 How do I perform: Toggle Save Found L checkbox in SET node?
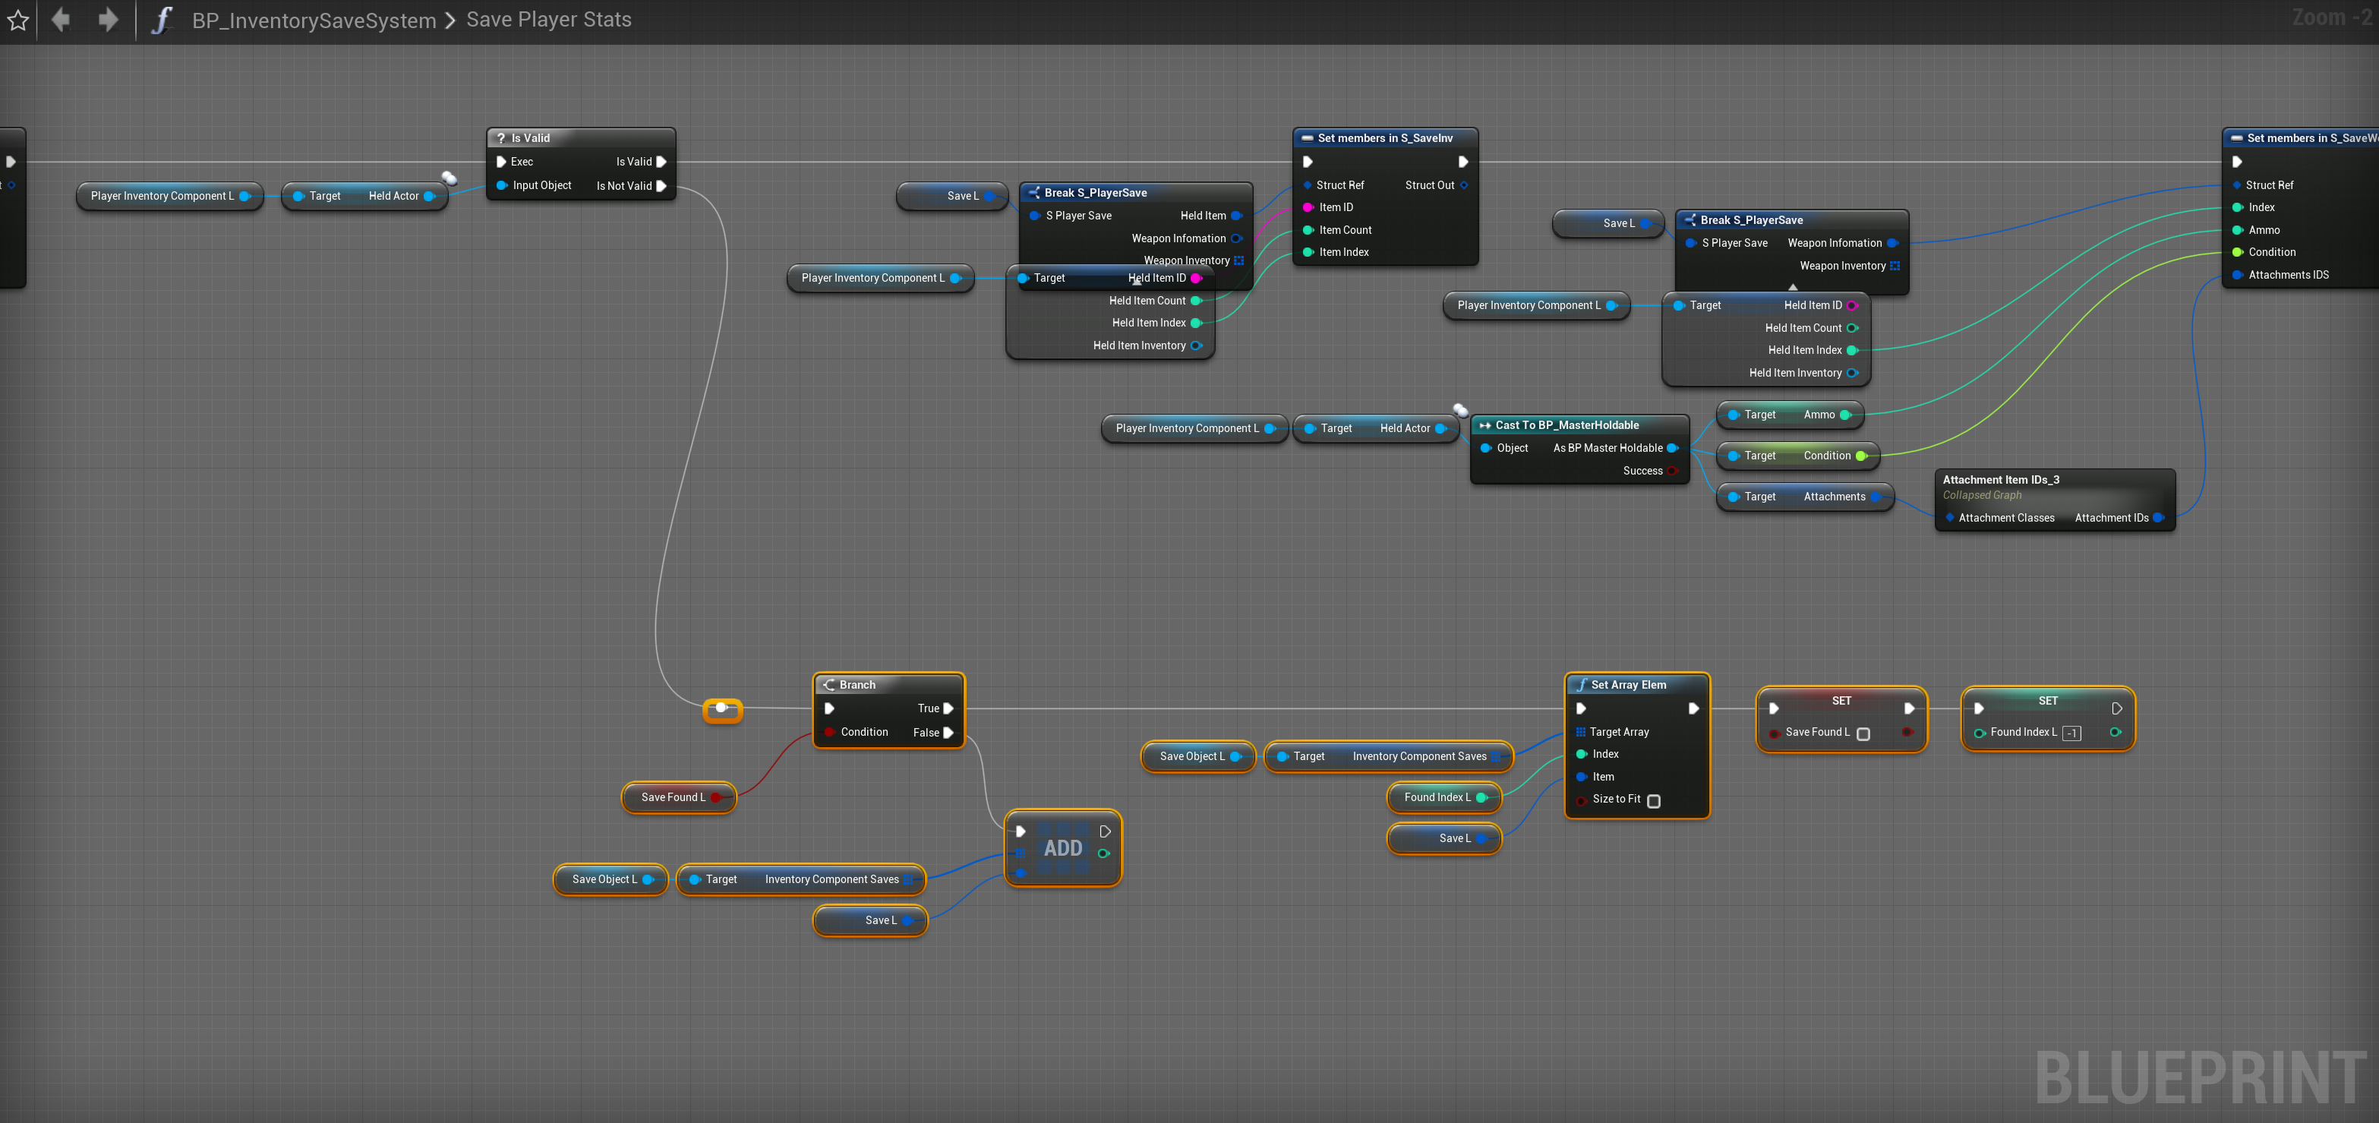coord(1863,733)
